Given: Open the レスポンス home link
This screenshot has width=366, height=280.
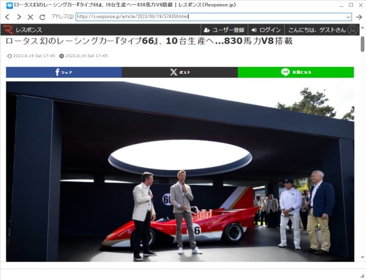Looking at the screenshot, I should click(x=29, y=30).
